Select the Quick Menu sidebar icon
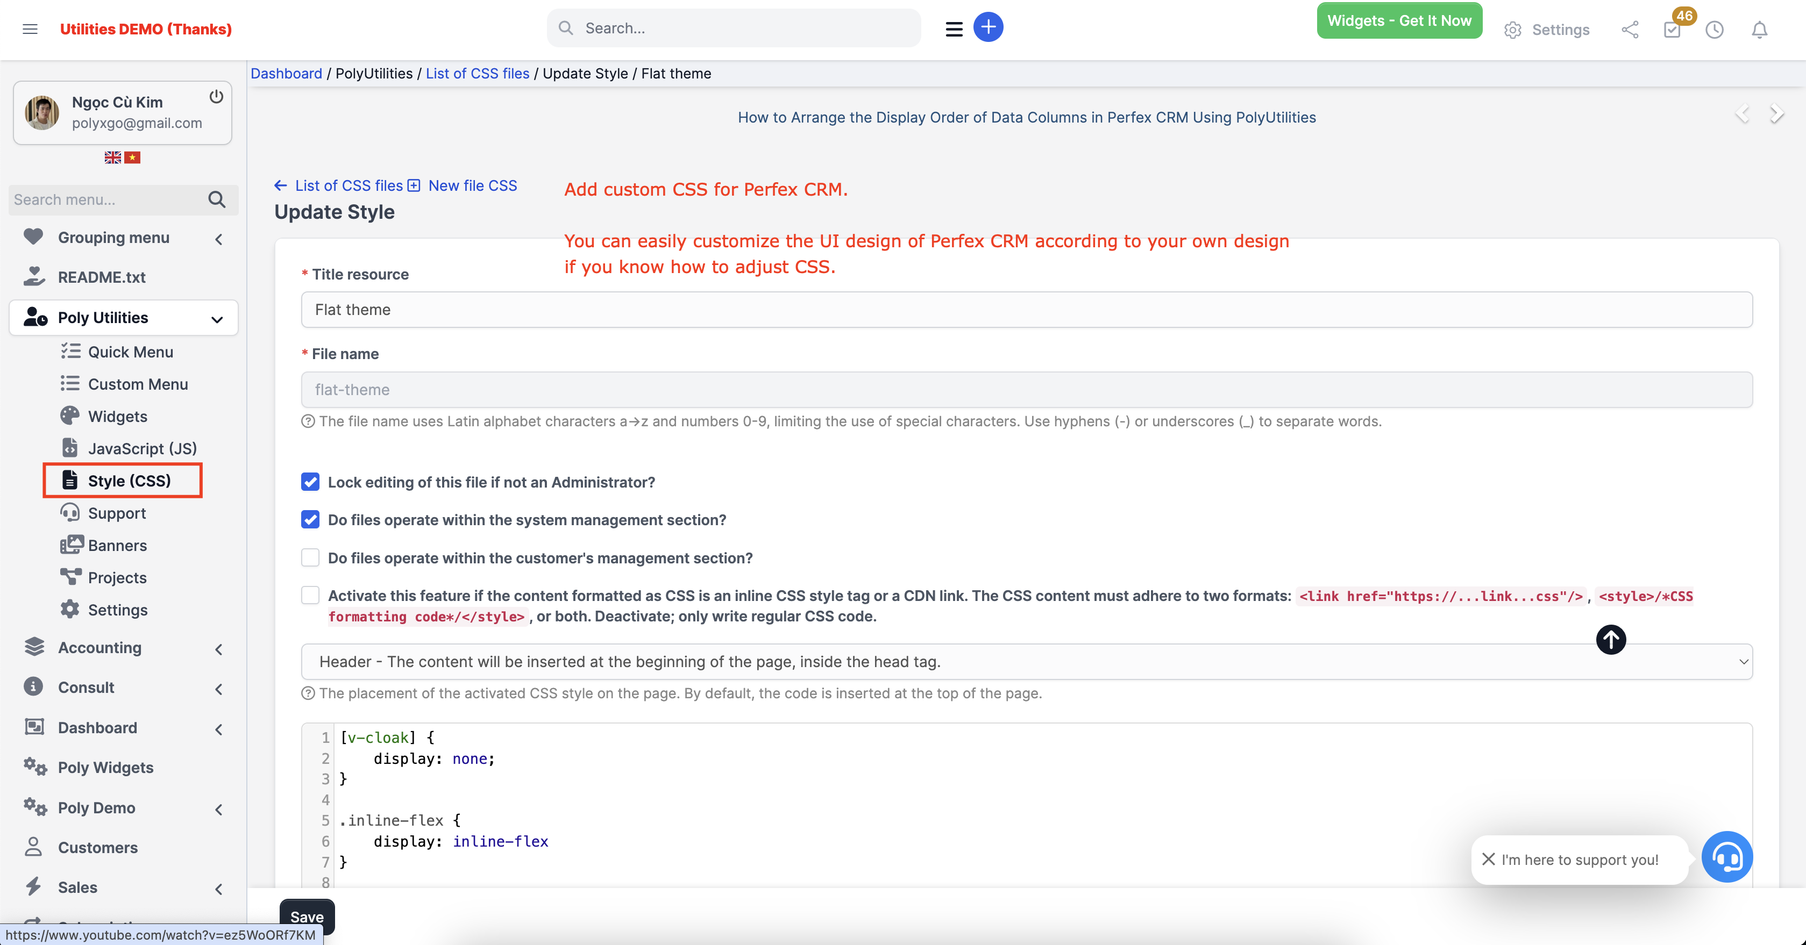Viewport: 1806px width, 945px height. click(71, 352)
